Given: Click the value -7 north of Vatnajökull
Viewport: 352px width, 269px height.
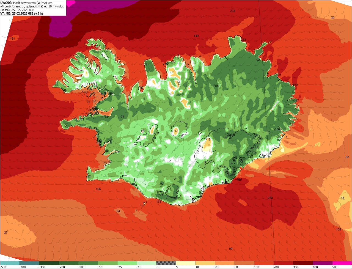Looking at the screenshot, I should pos(246,128).
